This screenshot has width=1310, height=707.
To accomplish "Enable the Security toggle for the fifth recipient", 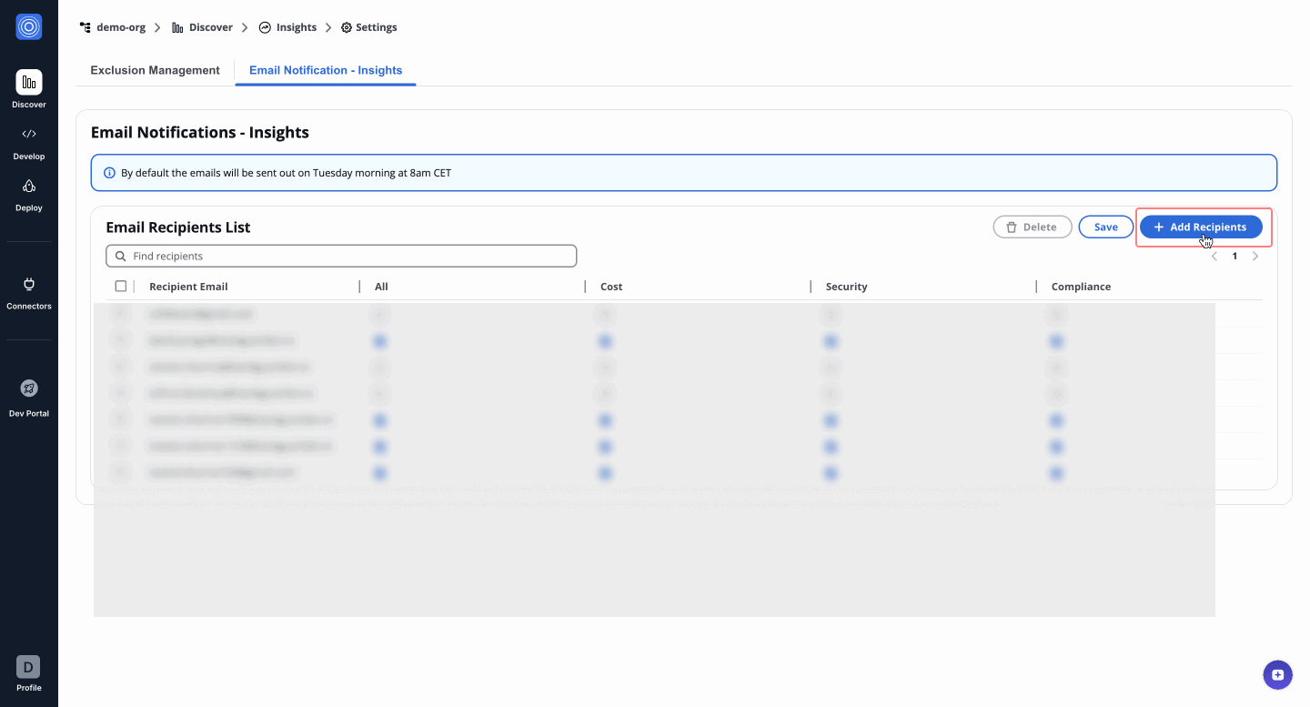I will point(831,420).
